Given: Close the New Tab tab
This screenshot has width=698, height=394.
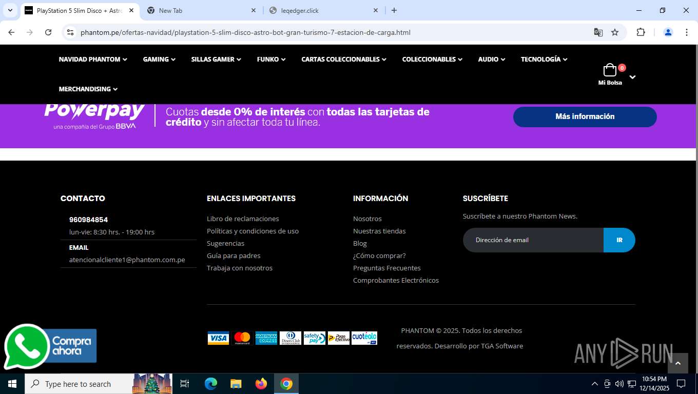Looking at the screenshot, I should point(254,10).
